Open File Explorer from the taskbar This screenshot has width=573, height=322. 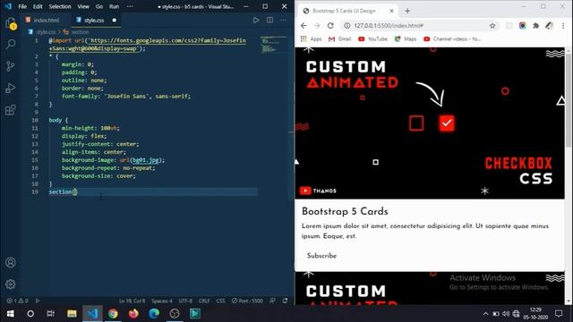click(72, 313)
